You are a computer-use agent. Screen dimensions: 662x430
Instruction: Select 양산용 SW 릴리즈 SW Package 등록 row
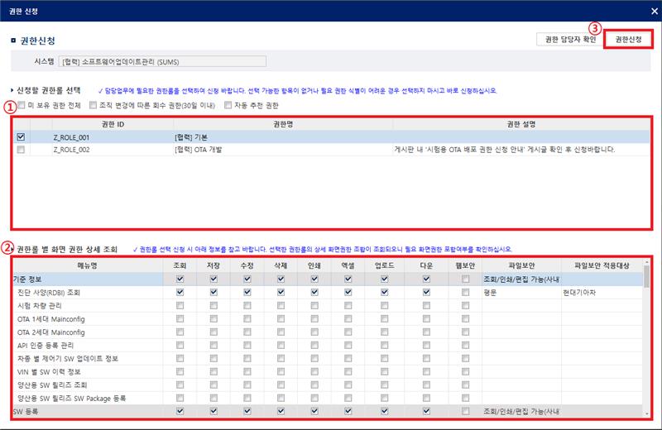pyautogui.click(x=328, y=398)
